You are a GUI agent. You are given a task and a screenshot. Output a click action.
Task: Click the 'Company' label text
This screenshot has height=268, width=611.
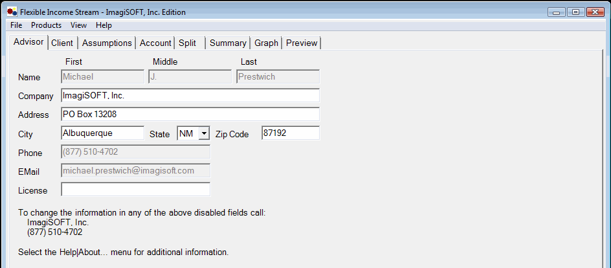coord(36,96)
